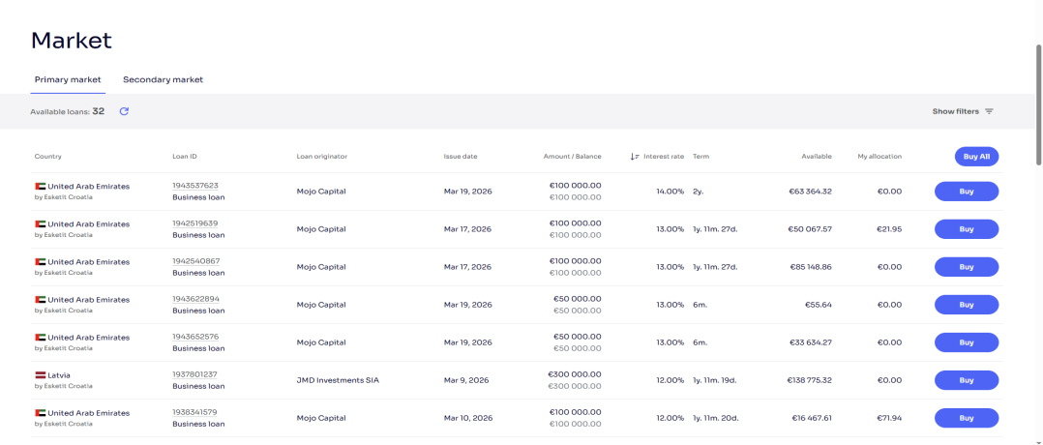Click UAE flag in loan 1942519639 row
Viewport: 1043px width, 445px height.
click(40, 224)
